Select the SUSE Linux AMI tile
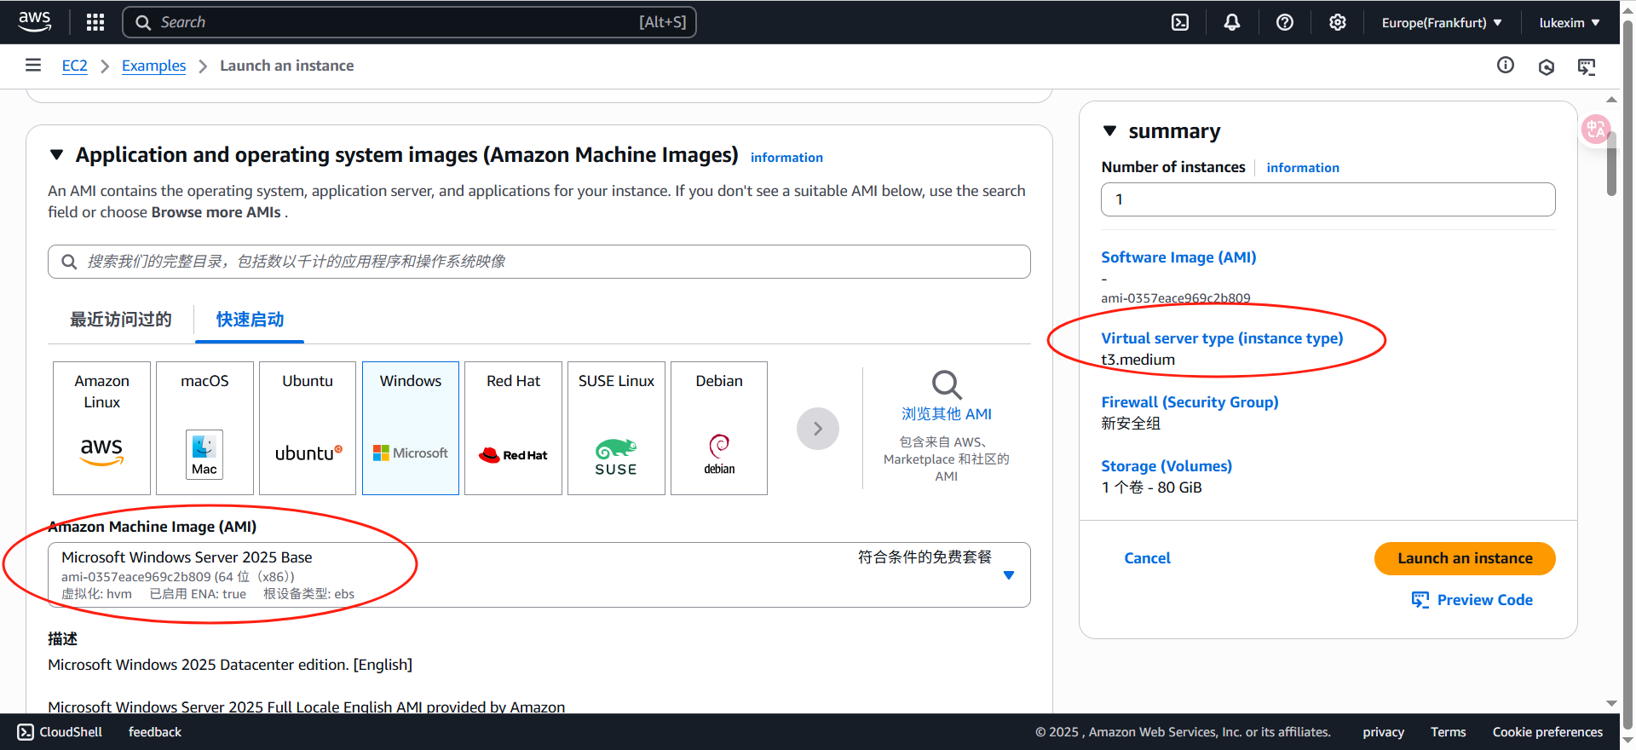Image resolution: width=1636 pixels, height=750 pixels. tap(616, 428)
